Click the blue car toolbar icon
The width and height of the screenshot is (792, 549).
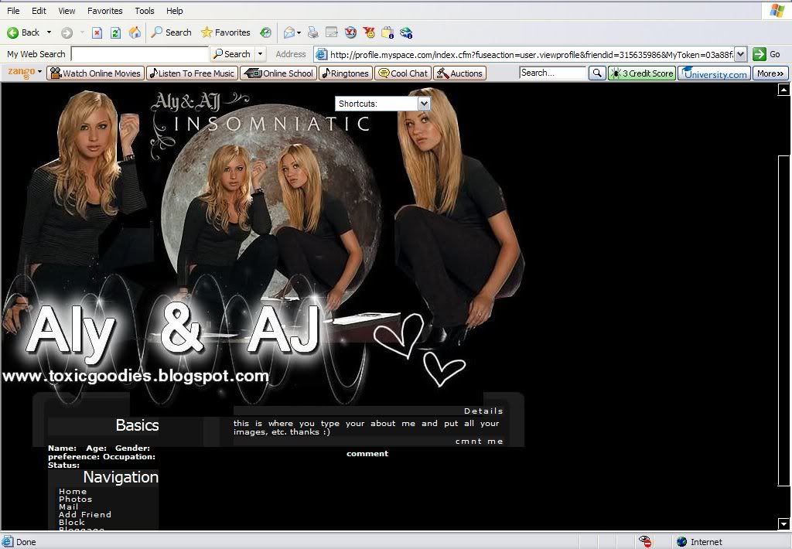coord(406,32)
